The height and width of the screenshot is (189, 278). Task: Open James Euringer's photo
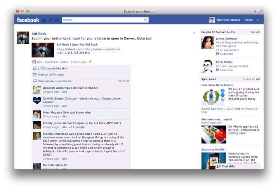click(x=208, y=43)
